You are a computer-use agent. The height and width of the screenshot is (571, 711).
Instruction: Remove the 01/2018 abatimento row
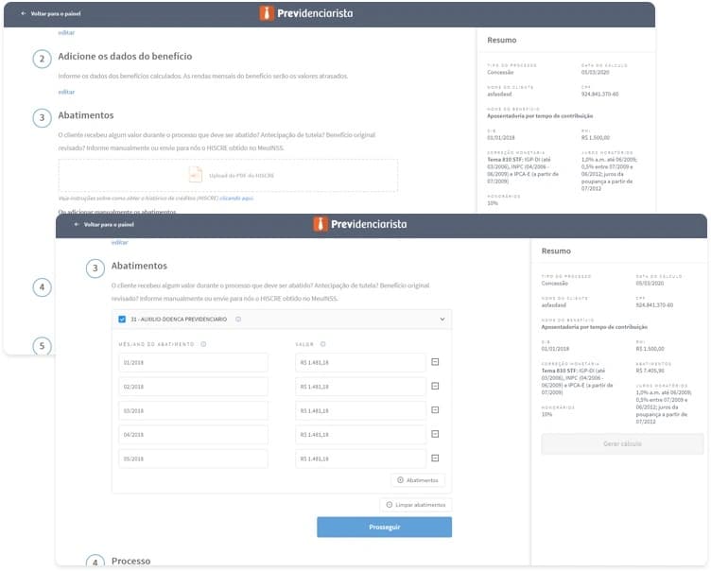pyautogui.click(x=435, y=362)
